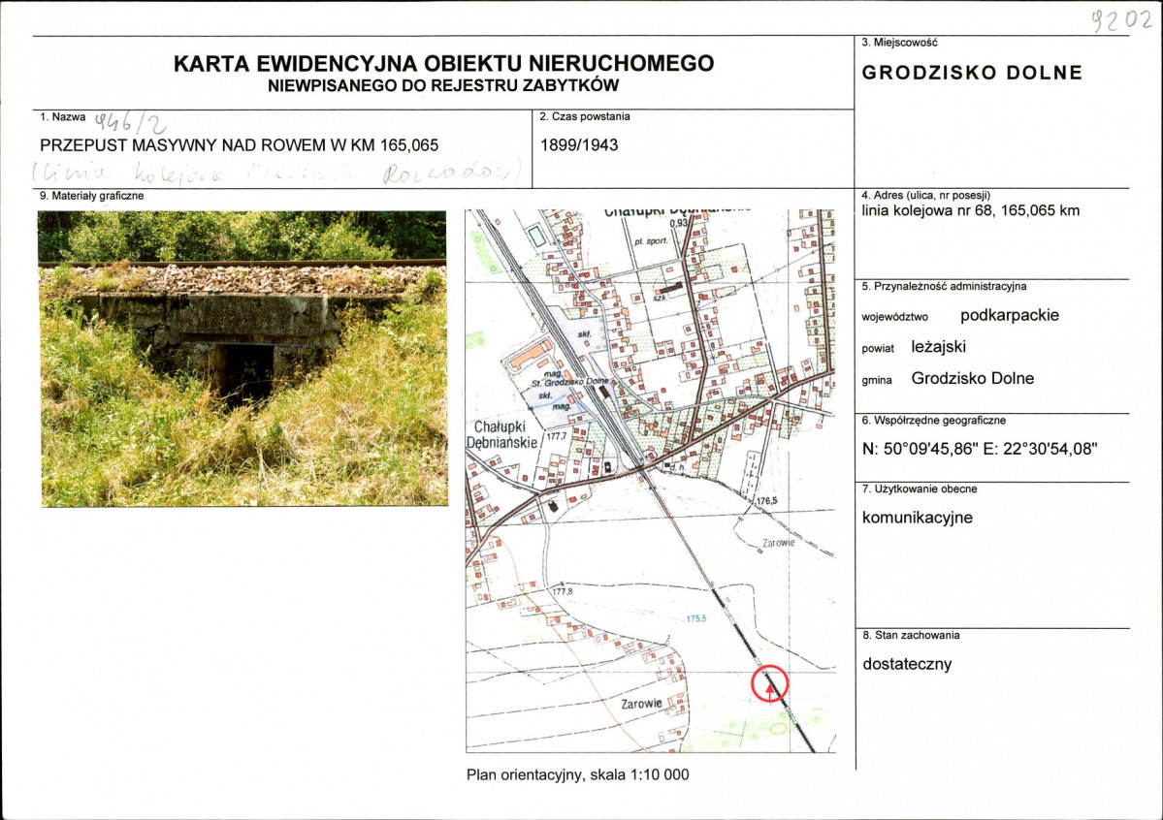
Task: Click the field label '2. Czas powstania'
Action: (585, 116)
